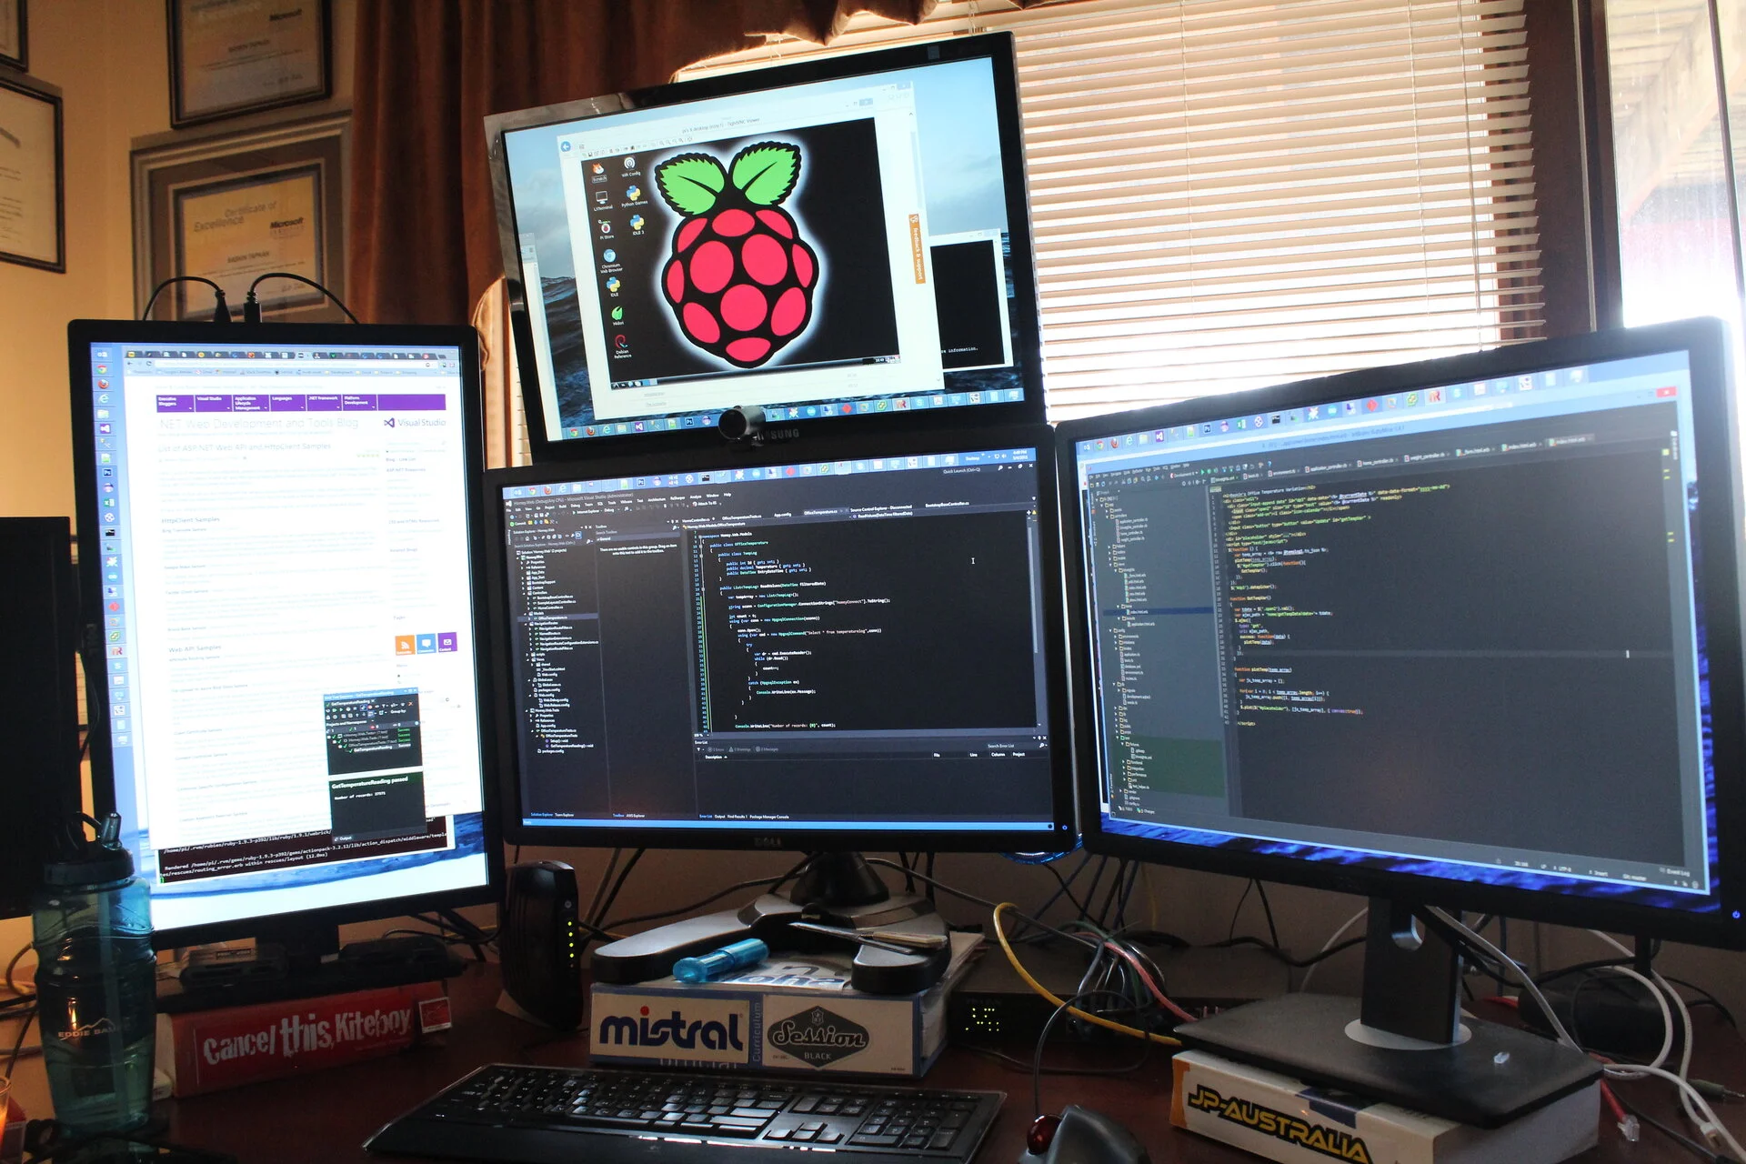Image resolution: width=1746 pixels, height=1164 pixels.
Task: Open IDLE 3 desktop shortcut
Action: 637,224
